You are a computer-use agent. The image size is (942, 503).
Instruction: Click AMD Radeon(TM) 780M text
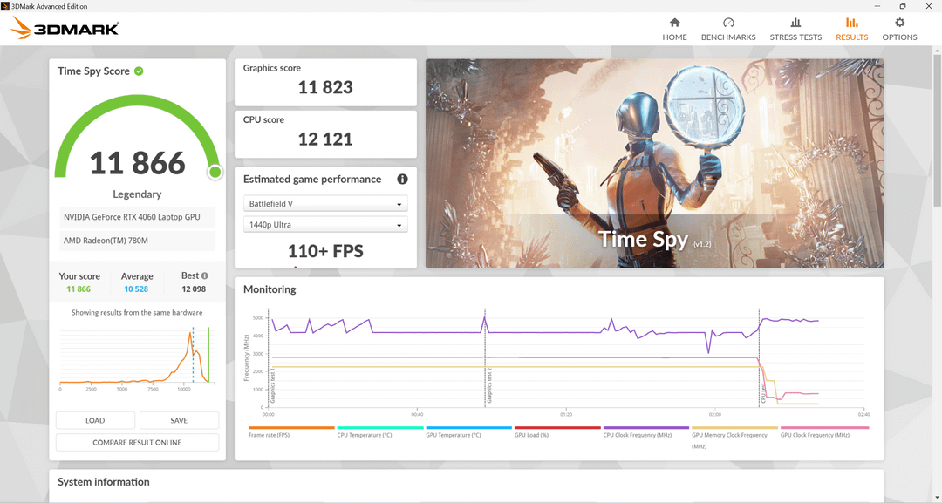(106, 241)
